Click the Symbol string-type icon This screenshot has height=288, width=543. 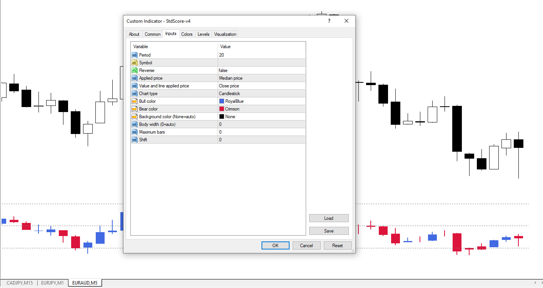(x=134, y=63)
